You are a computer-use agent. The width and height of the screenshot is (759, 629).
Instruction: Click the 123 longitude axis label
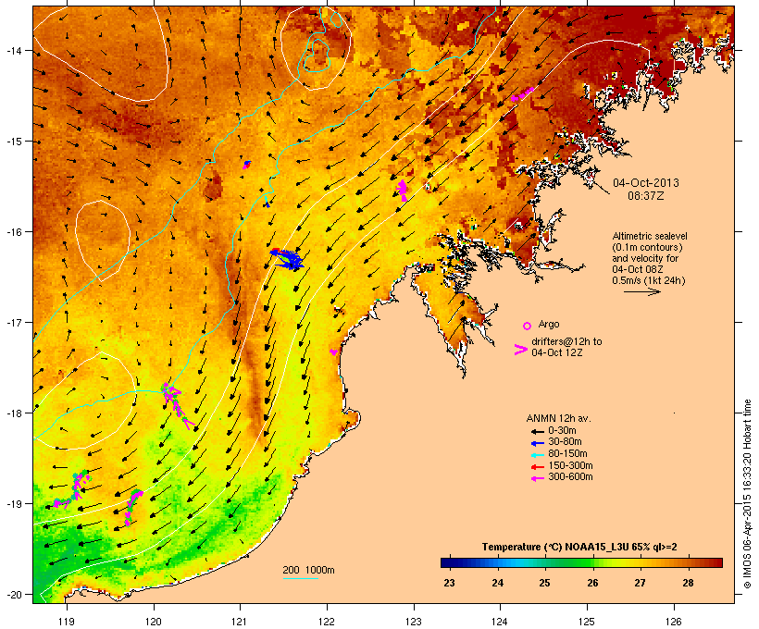414,622
